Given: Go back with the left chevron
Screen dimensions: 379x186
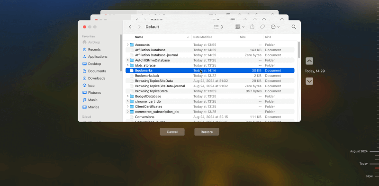Looking at the screenshot, I should click(x=130, y=27).
